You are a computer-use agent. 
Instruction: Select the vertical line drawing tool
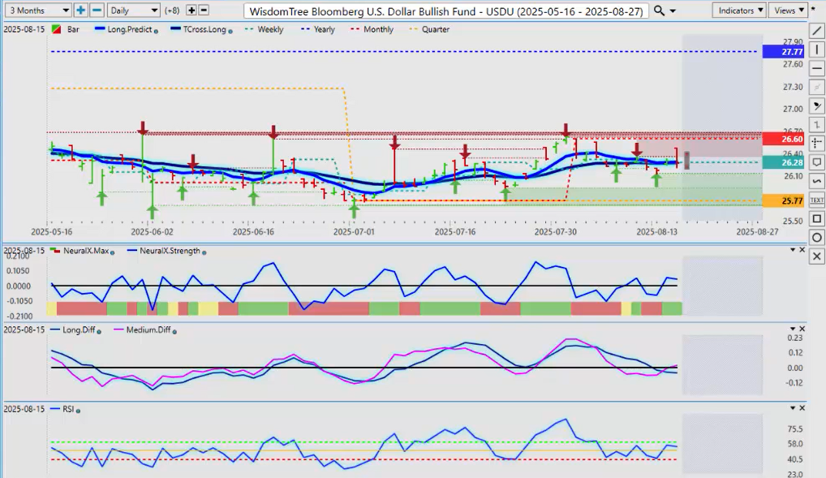click(817, 50)
